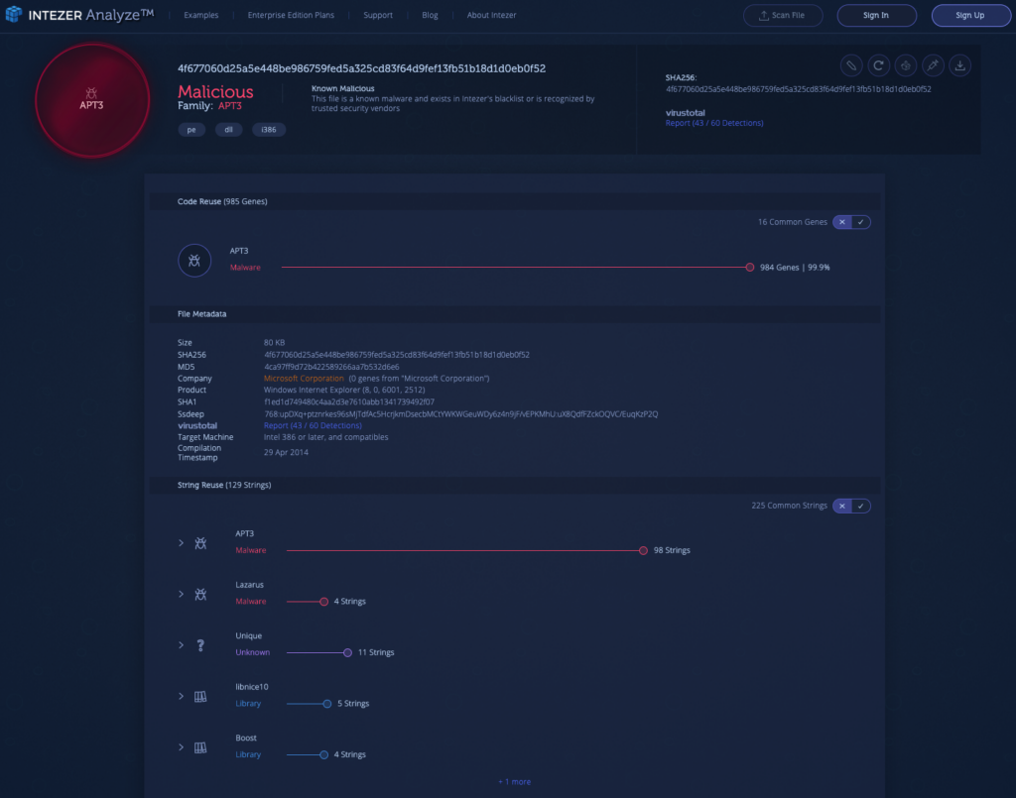
Task: Click the Scan File button
Action: (x=782, y=16)
